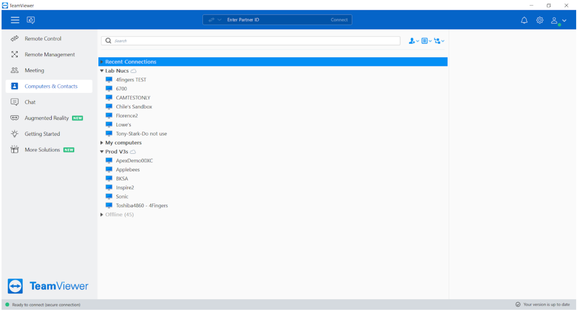
Task: Open the group layout options icon
Action: [x=439, y=41]
